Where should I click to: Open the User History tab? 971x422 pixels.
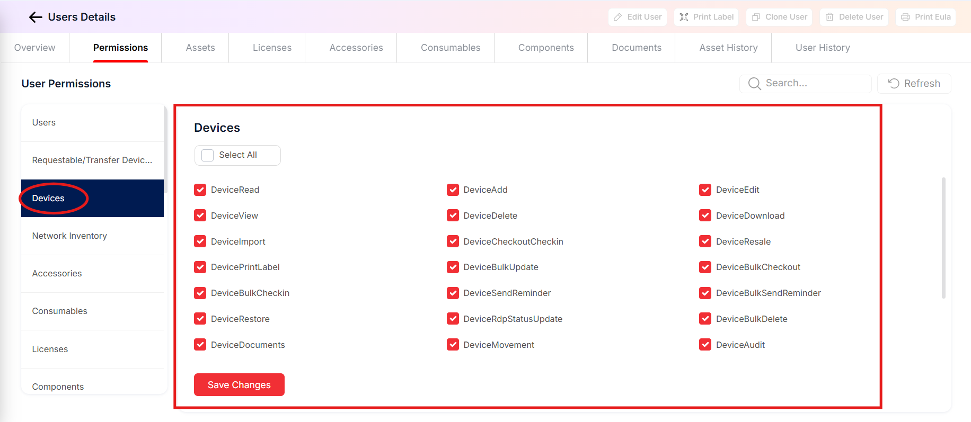823,48
